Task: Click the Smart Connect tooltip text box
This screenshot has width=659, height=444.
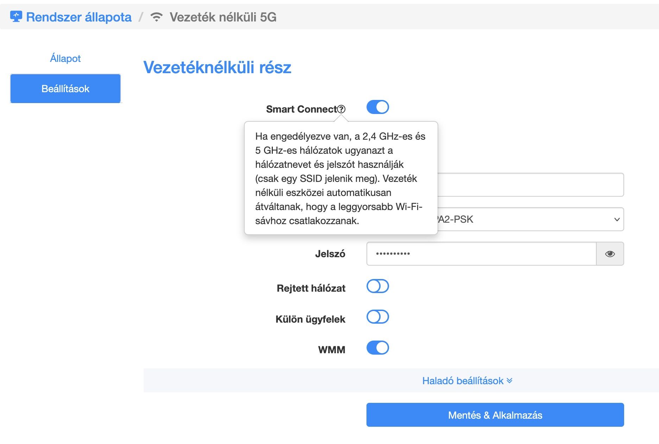Action: coord(340,178)
